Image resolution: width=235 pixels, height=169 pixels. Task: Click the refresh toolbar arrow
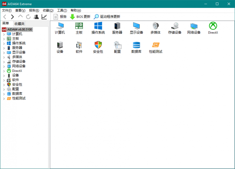coord(28,17)
